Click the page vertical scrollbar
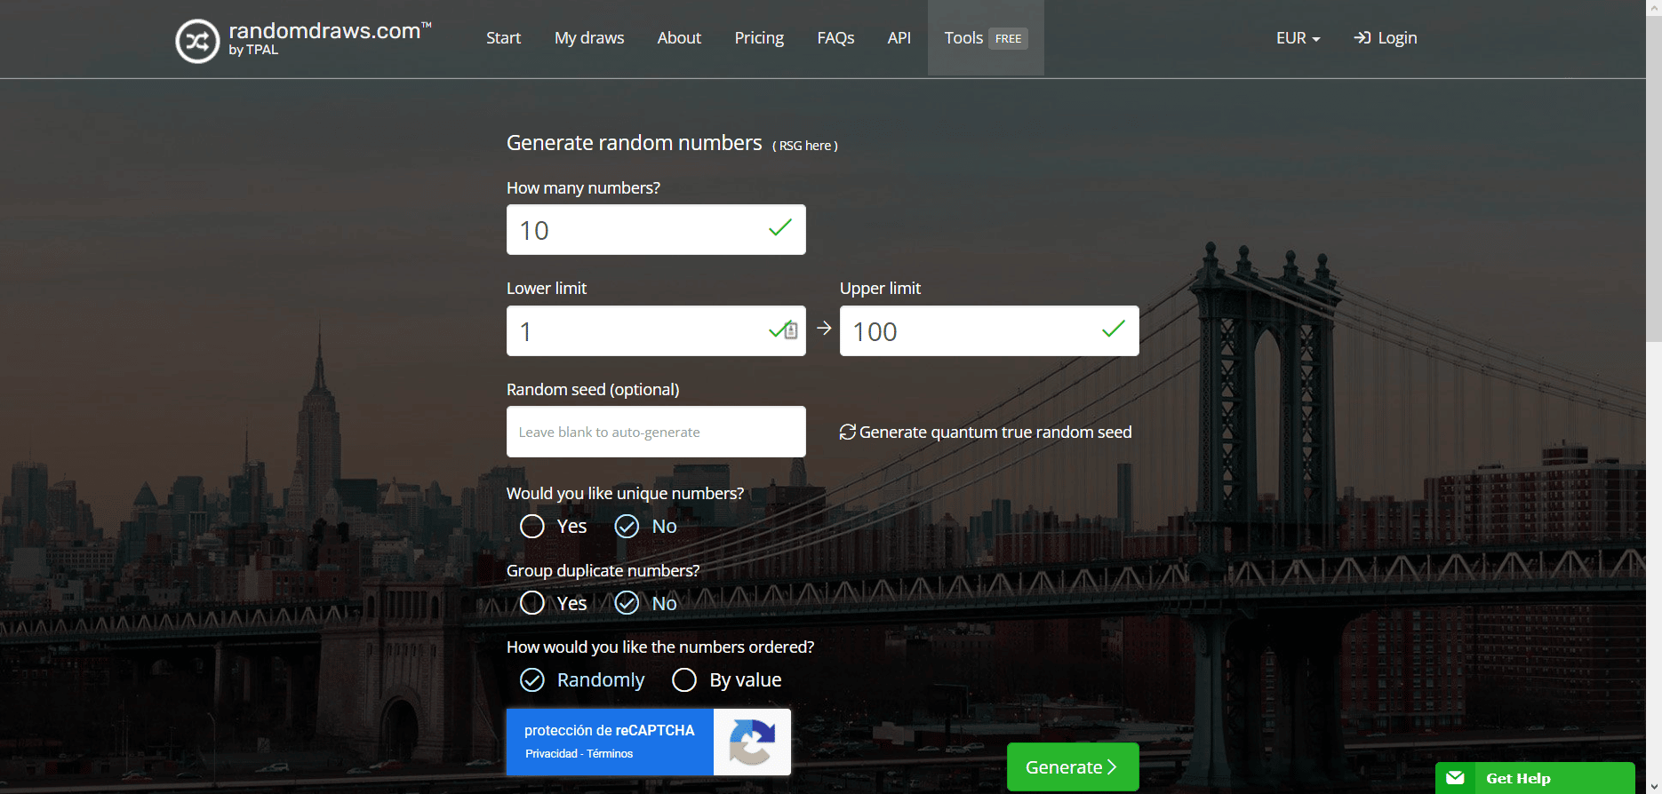This screenshot has height=794, width=1662. coord(1653,178)
